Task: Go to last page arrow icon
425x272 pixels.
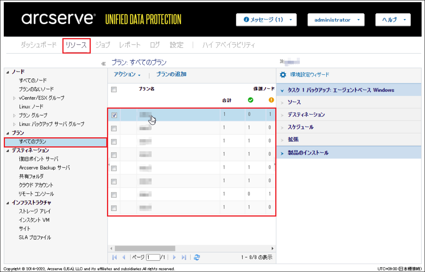Action: pos(184,257)
